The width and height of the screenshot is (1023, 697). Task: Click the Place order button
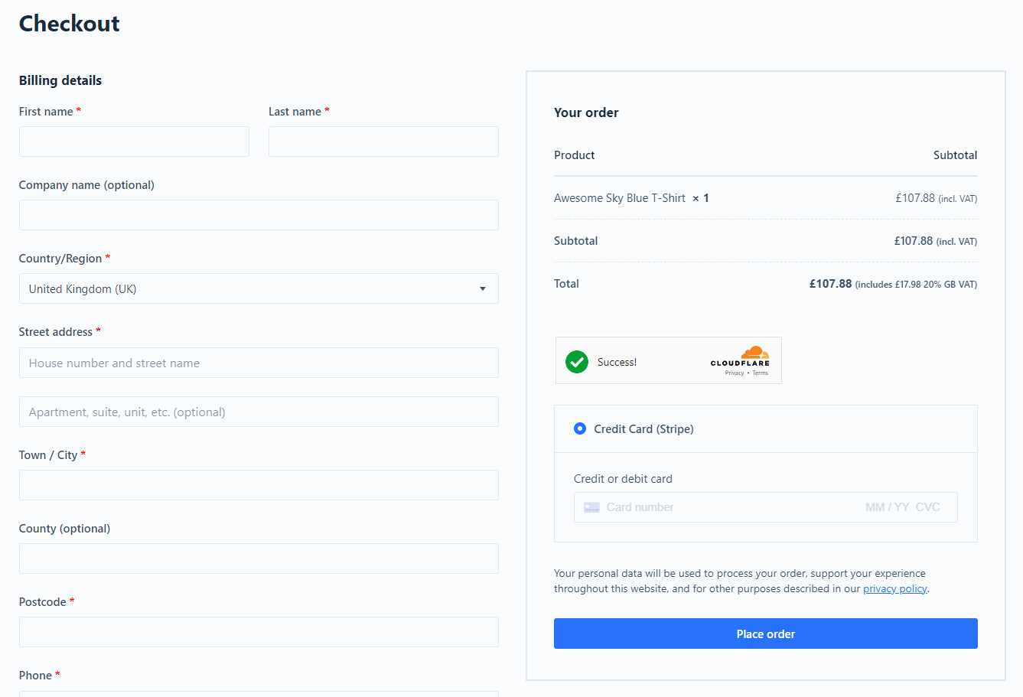766,633
